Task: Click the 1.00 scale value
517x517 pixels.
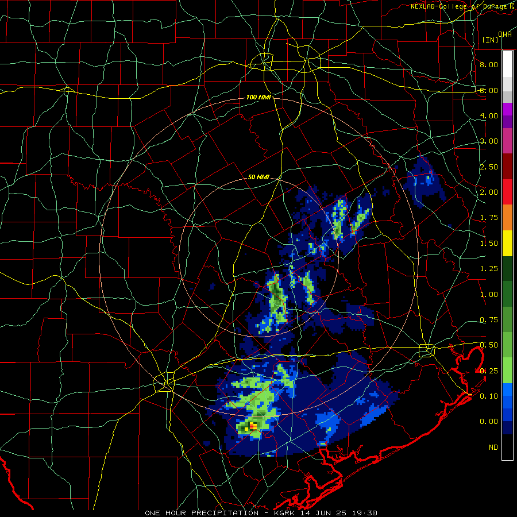Action: tap(489, 295)
